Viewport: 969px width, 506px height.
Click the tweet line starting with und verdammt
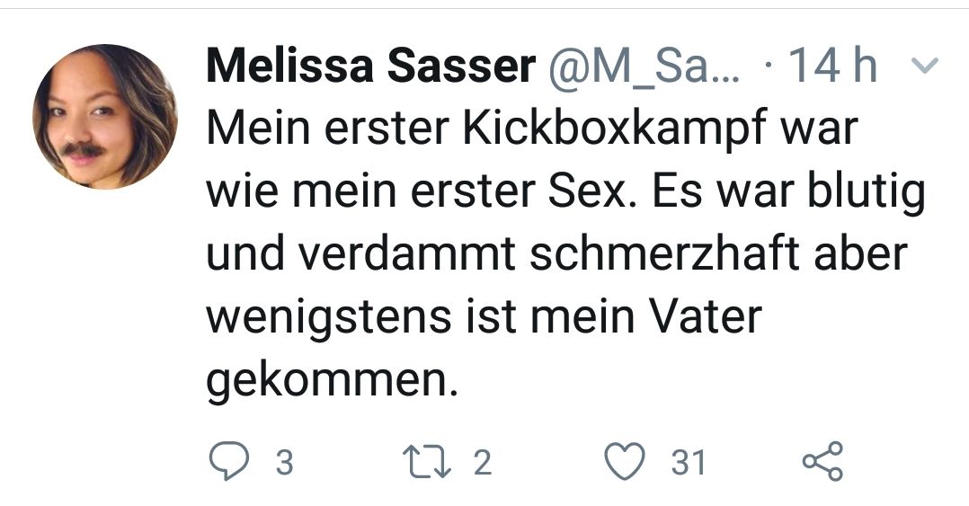tap(556, 254)
